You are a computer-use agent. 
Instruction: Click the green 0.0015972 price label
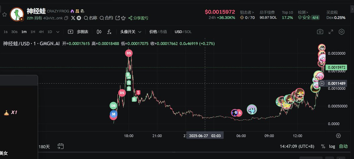coord(337,67)
